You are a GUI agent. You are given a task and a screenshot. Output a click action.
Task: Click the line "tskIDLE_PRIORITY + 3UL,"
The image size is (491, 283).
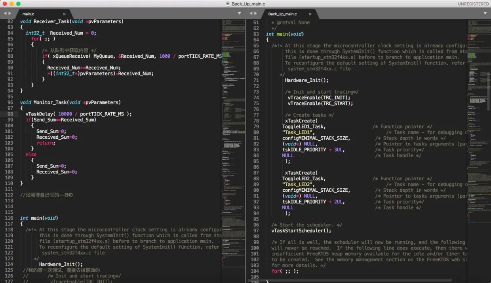pos(313,150)
